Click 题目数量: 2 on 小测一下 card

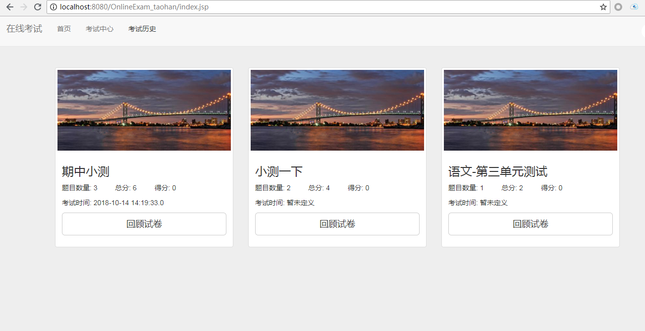coord(273,188)
